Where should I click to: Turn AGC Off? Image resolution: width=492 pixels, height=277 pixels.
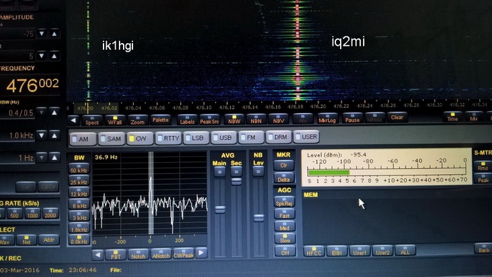tap(284, 251)
